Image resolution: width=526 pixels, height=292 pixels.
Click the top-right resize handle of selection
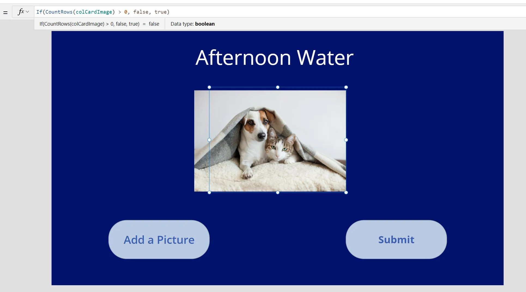pos(346,87)
